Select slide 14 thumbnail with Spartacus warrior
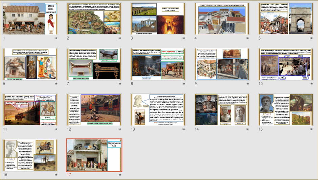The image size is (318, 180). pos(222,110)
